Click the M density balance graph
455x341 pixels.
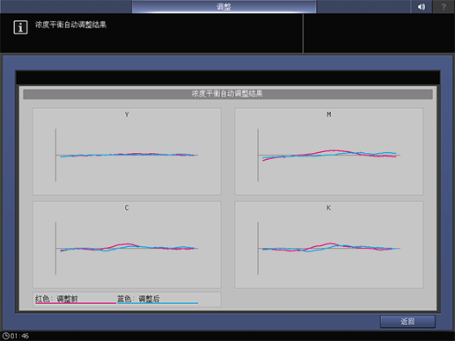pos(329,151)
